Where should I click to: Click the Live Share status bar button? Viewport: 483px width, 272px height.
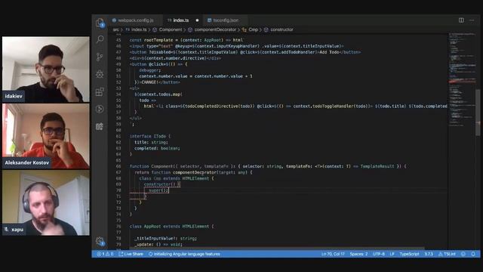click(131, 254)
